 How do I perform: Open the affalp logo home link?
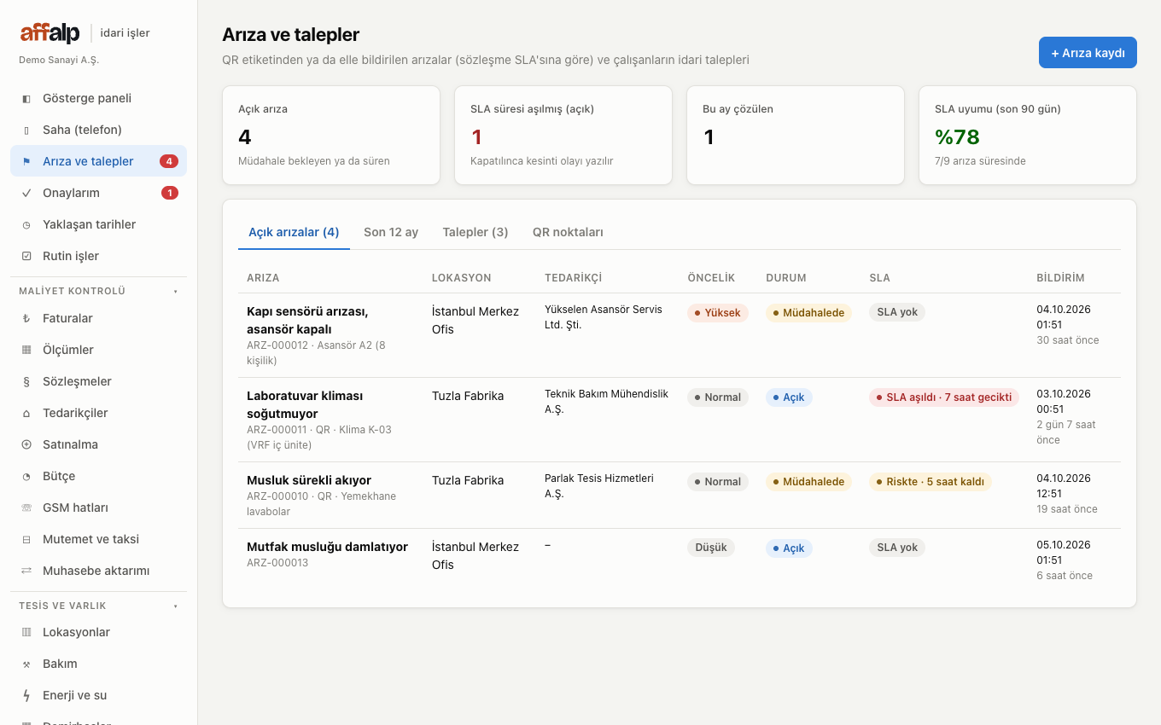click(x=50, y=33)
